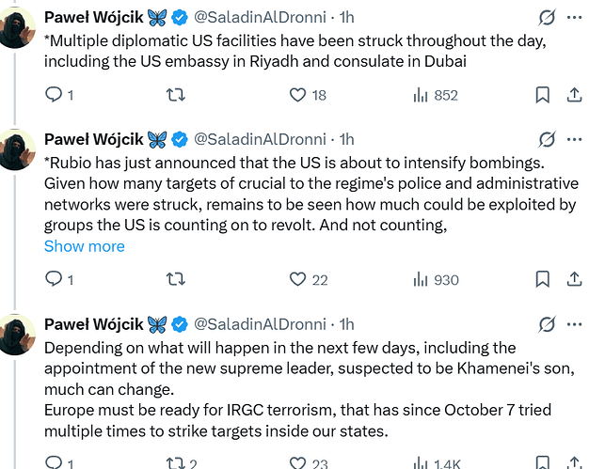Open @SaladinAlDronni handle on the first tweet

(261, 18)
